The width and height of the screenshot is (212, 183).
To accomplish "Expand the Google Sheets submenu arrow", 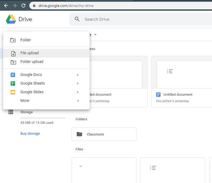I will [x=77, y=84].
